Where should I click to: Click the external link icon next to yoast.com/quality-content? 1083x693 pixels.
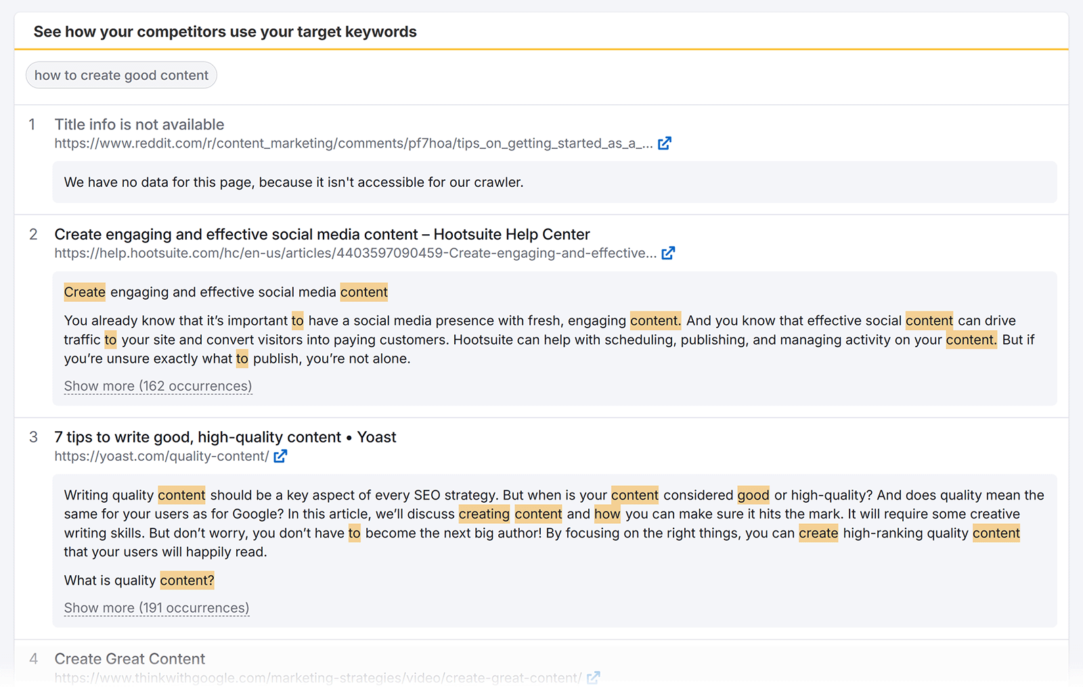click(280, 456)
